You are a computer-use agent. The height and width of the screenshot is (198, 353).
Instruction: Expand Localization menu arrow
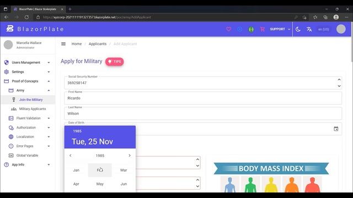coord(49,137)
